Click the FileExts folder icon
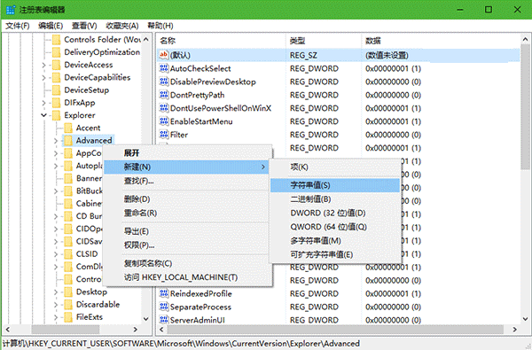This screenshot has width=532, height=350. (68, 316)
